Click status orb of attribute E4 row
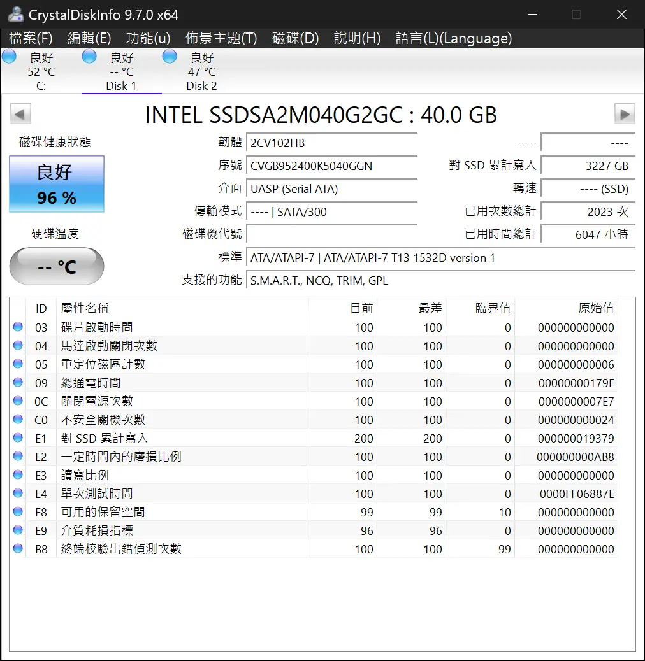 pos(18,493)
